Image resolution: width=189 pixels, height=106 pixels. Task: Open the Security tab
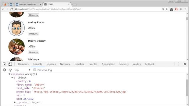(124, 64)
